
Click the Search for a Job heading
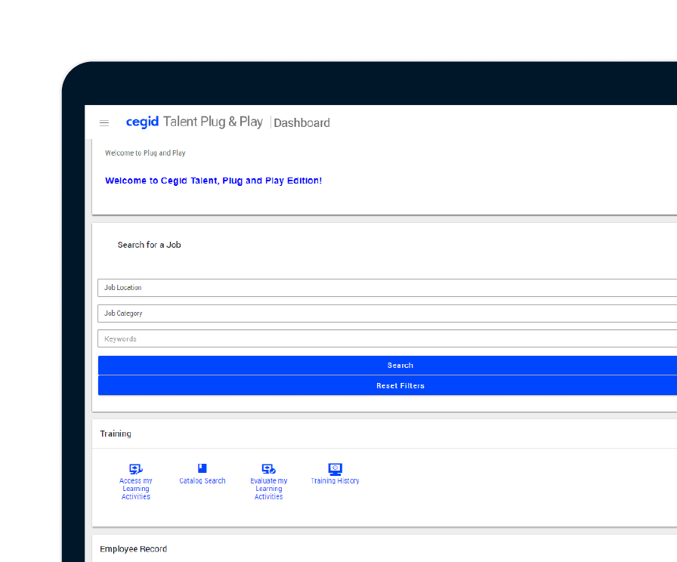[x=149, y=245]
